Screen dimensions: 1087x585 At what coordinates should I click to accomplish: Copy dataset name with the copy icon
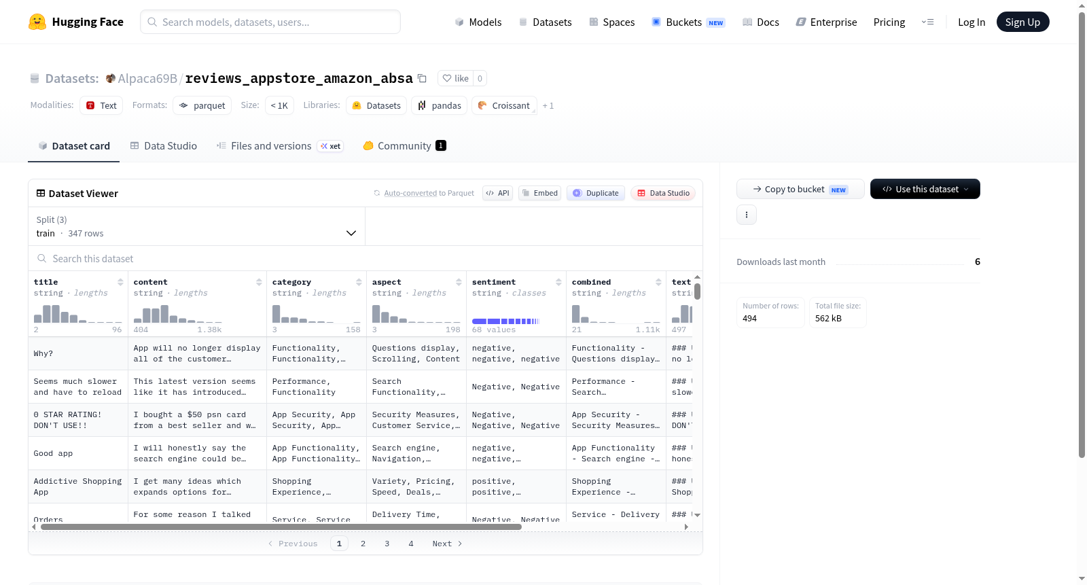422,78
